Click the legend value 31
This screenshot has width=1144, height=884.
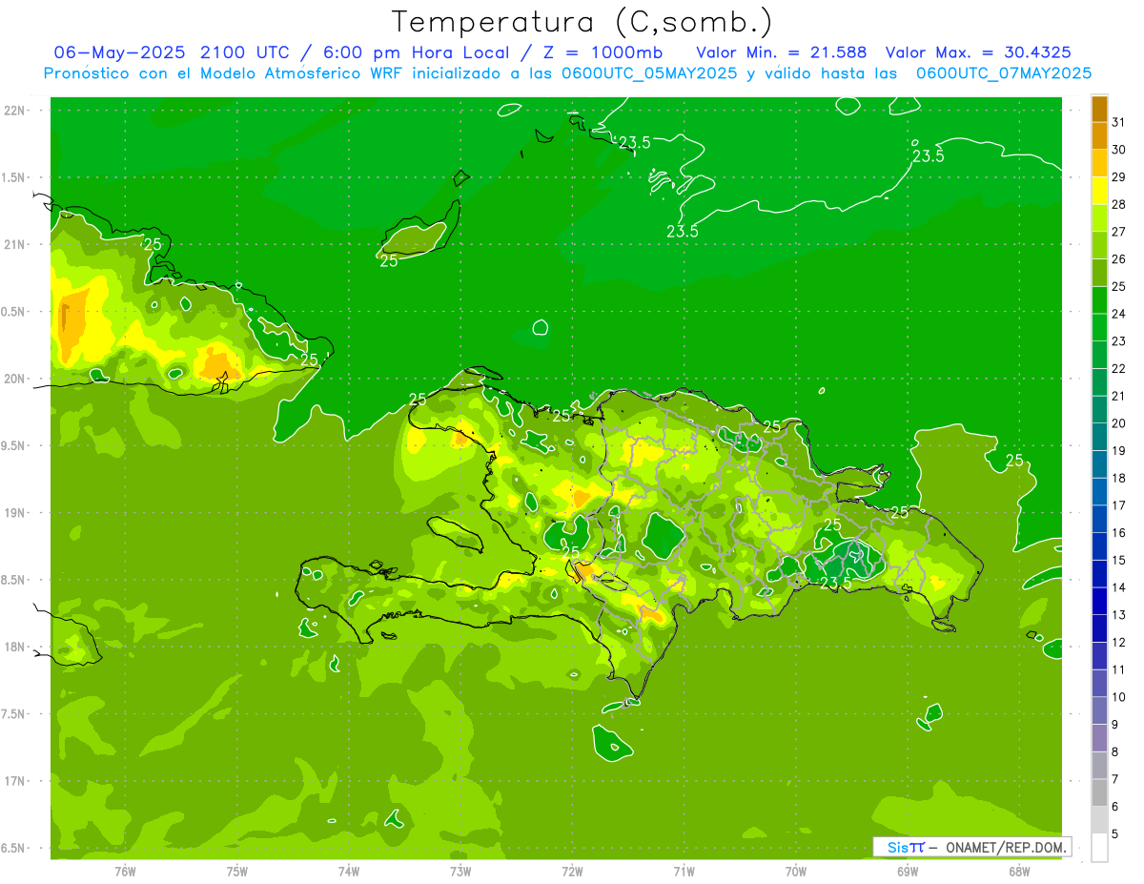point(1119,122)
